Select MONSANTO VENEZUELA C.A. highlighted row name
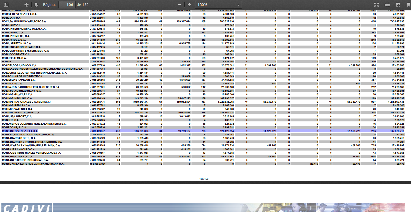This screenshot has width=411, height=212. pyautogui.click(x=20, y=131)
